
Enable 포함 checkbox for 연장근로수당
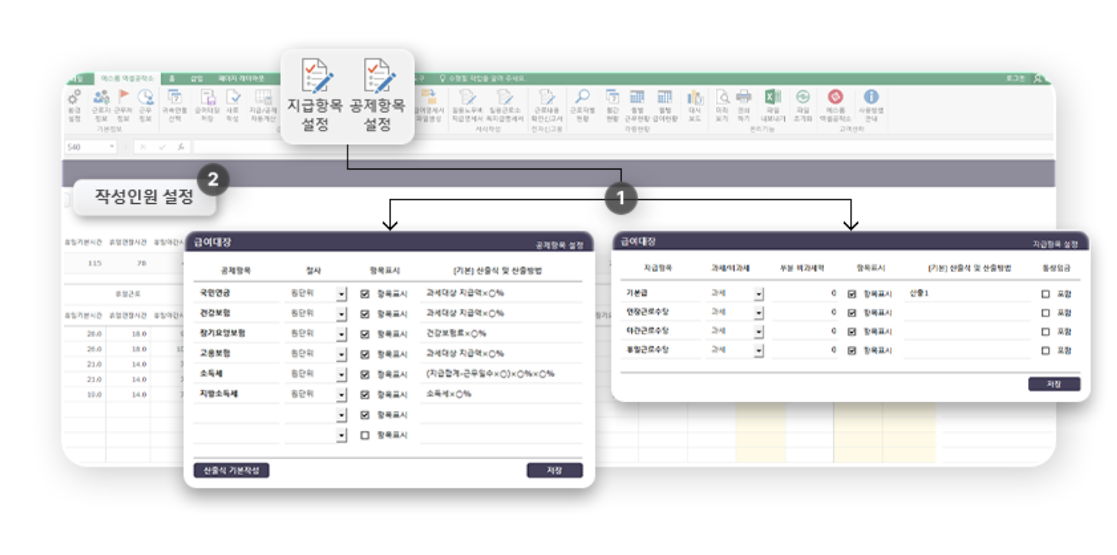(1046, 313)
